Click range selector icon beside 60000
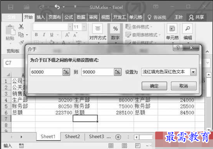 [66, 72]
